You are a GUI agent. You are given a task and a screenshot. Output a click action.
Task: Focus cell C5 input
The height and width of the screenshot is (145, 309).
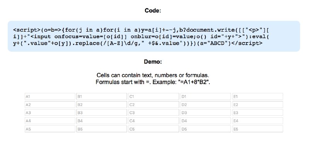pos(154,129)
